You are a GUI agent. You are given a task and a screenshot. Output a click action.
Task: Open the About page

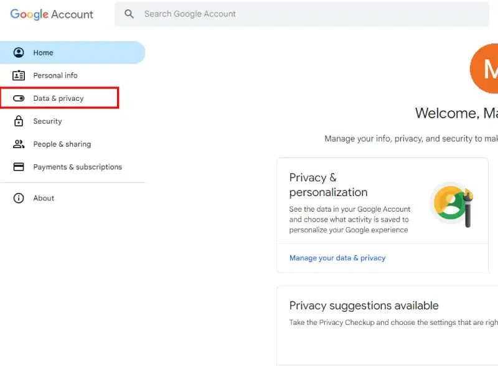coord(44,198)
